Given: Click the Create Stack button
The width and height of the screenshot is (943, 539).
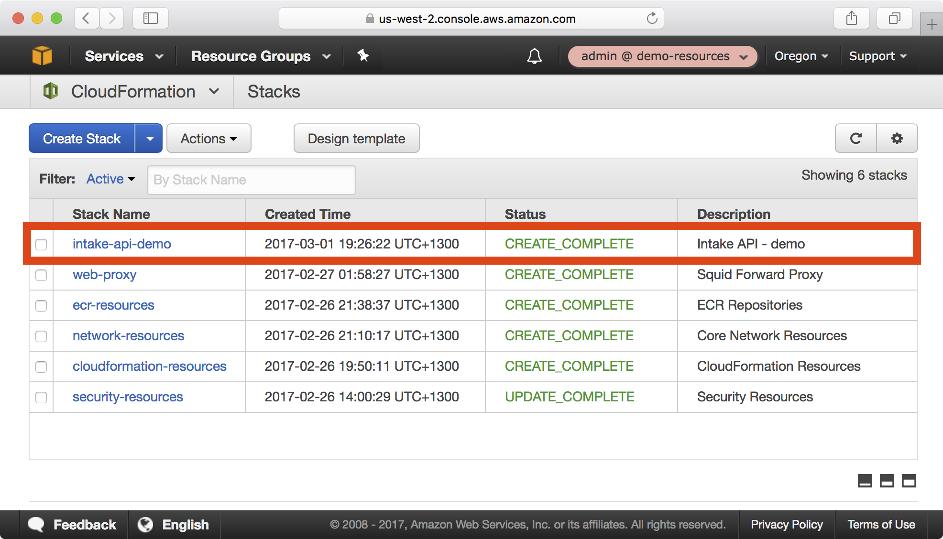Looking at the screenshot, I should [x=82, y=139].
